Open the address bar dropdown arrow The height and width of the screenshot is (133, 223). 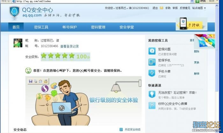point(192,1)
